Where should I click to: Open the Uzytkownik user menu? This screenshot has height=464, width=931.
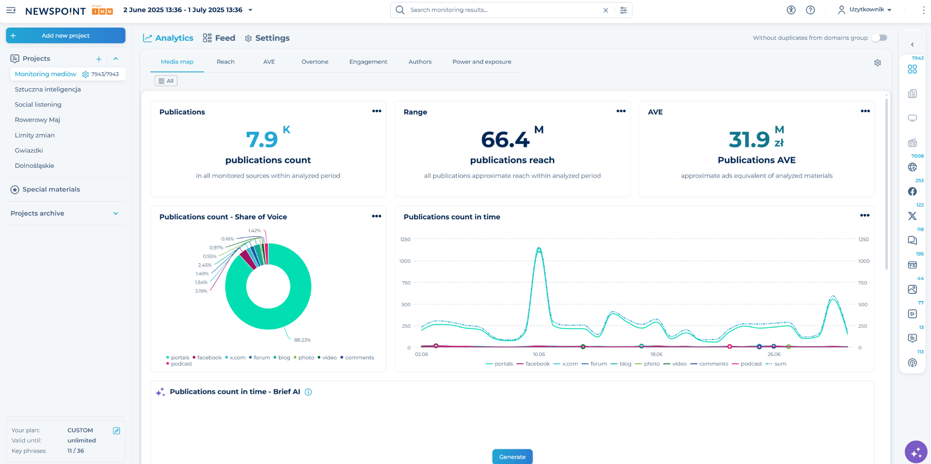(866, 10)
